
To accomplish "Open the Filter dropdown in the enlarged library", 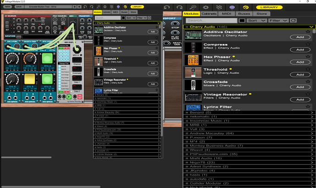I will 278,20.
